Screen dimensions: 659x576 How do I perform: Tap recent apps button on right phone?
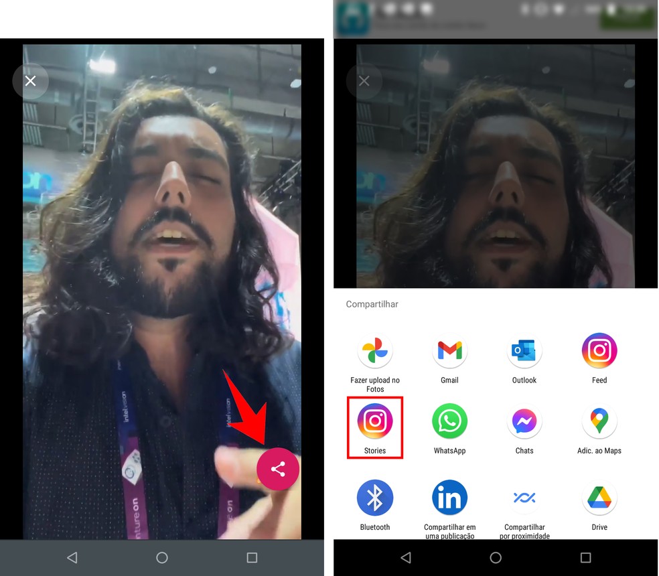(585, 557)
